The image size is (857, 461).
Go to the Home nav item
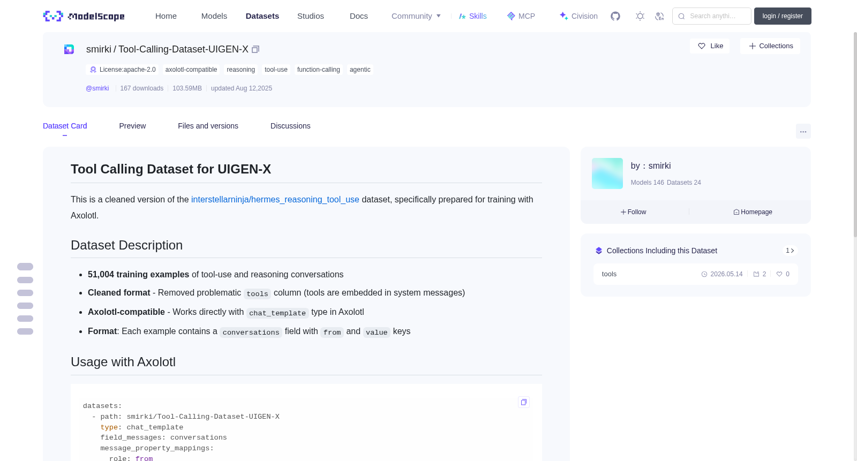[166, 16]
